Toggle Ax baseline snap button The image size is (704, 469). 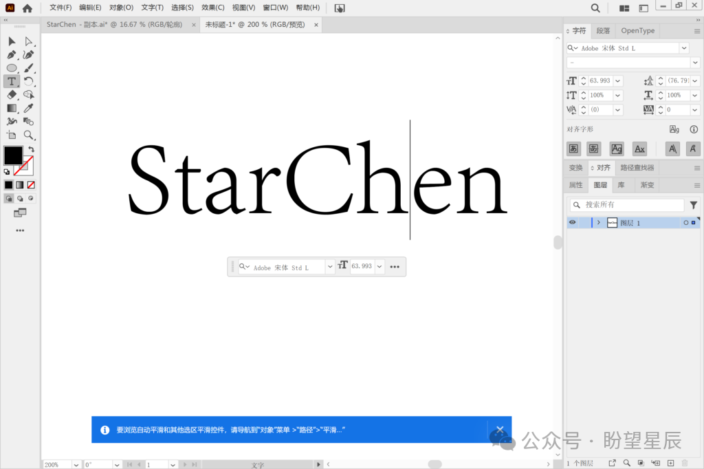tap(639, 149)
